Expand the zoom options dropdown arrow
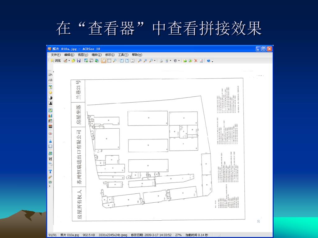The width and height of the screenshot is (318, 238). 155,60
